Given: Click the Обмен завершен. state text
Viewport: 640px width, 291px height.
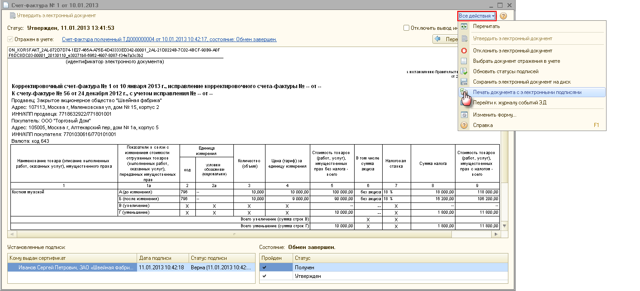Looking at the screenshot, I should (312, 248).
